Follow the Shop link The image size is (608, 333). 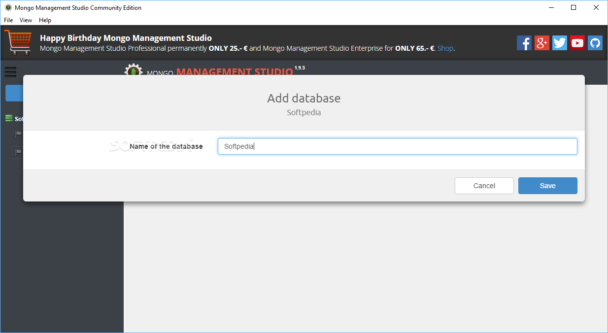pos(445,48)
